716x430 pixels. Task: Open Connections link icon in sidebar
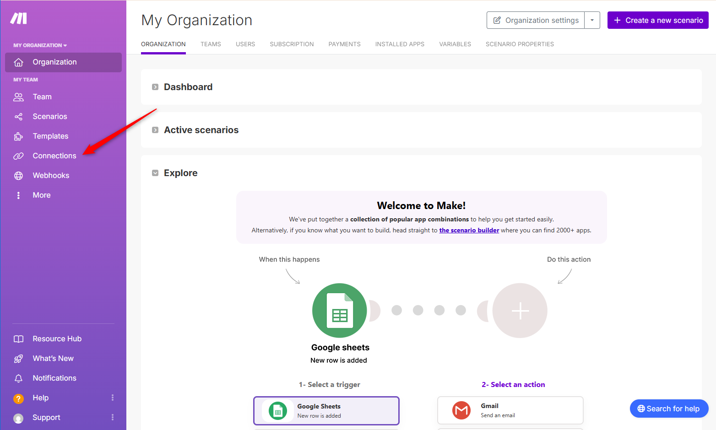coord(18,156)
